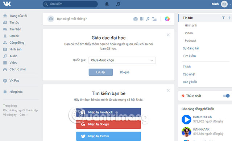232x141 pixels.
Task: Open the home icon for Trang của tôi
Action: 5,16
